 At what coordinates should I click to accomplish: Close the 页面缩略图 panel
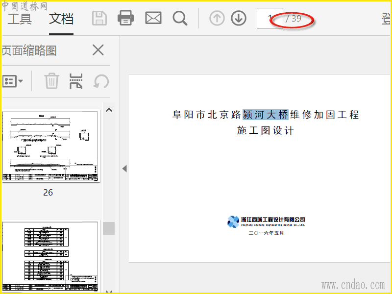click(x=98, y=50)
